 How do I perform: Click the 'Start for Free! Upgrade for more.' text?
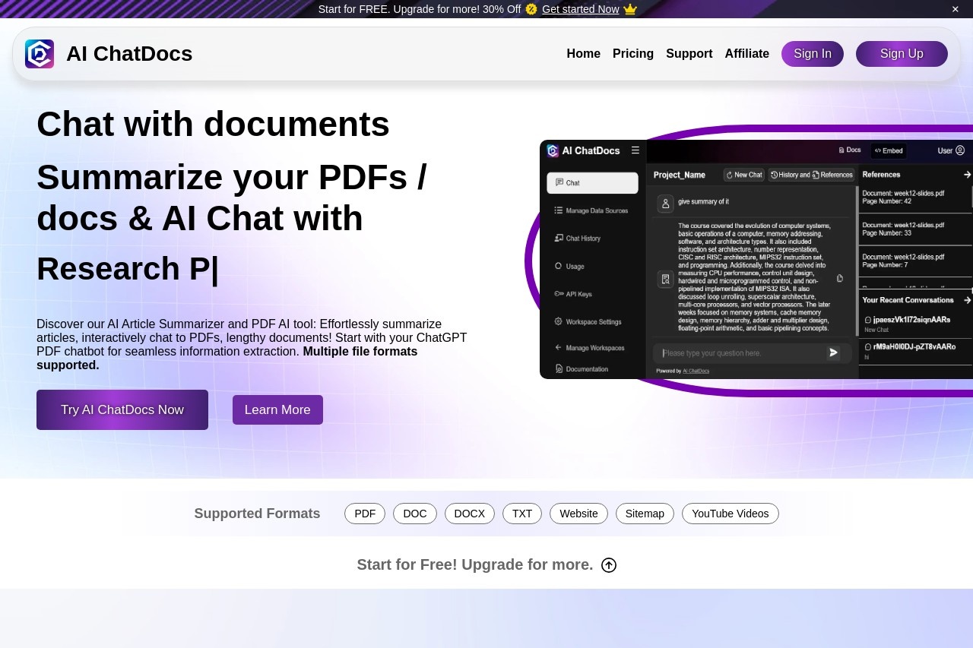[475, 565]
